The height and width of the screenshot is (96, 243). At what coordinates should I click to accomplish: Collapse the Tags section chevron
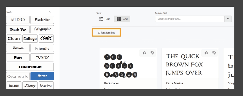[50, 12]
